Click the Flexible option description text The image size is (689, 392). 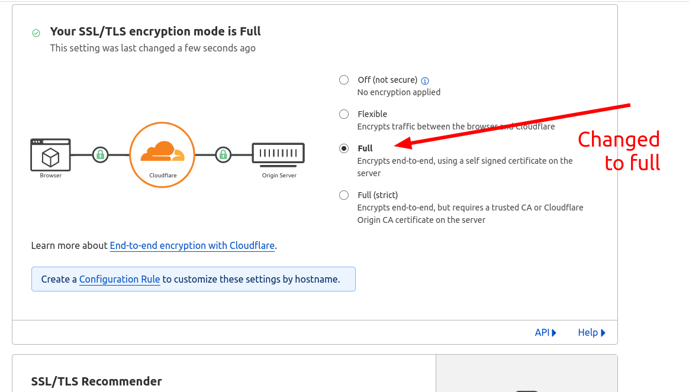(456, 127)
